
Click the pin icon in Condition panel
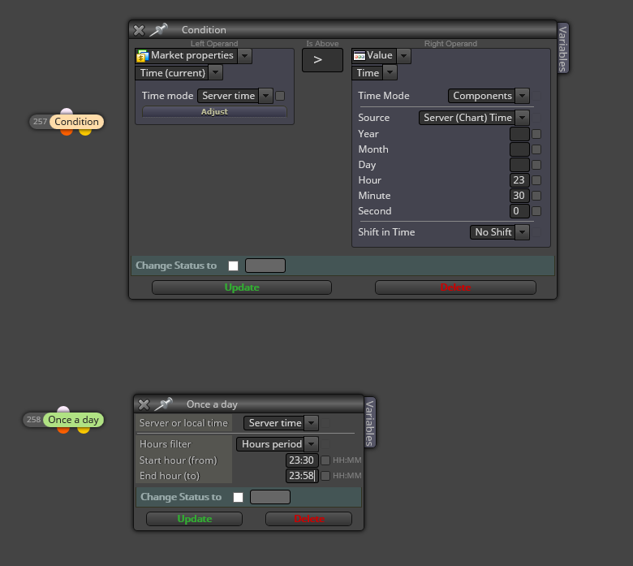pos(159,29)
